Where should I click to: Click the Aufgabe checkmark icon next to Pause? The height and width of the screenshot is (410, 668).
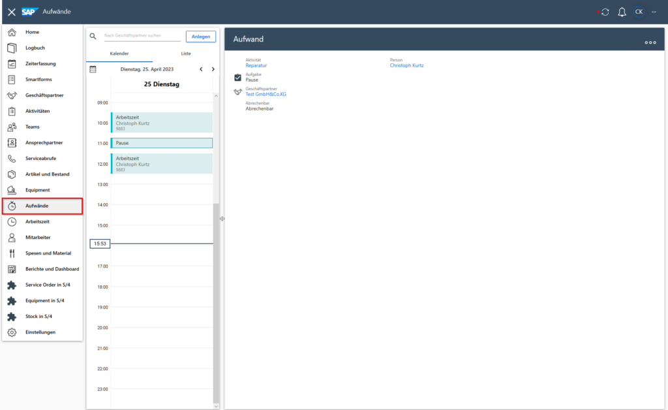point(236,76)
